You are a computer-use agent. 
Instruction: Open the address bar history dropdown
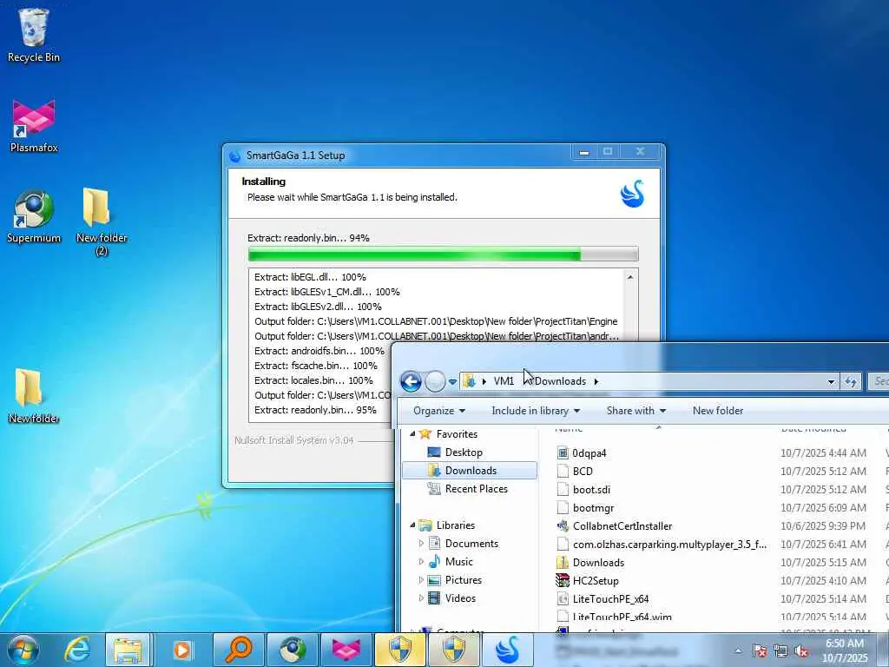(831, 382)
